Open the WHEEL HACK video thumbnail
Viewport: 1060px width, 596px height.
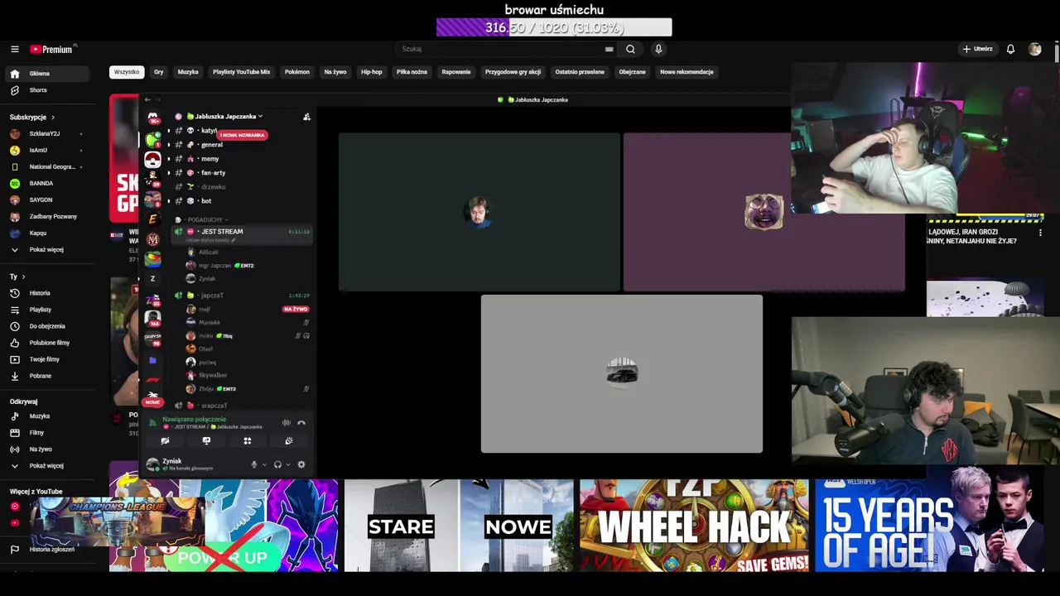pos(694,525)
